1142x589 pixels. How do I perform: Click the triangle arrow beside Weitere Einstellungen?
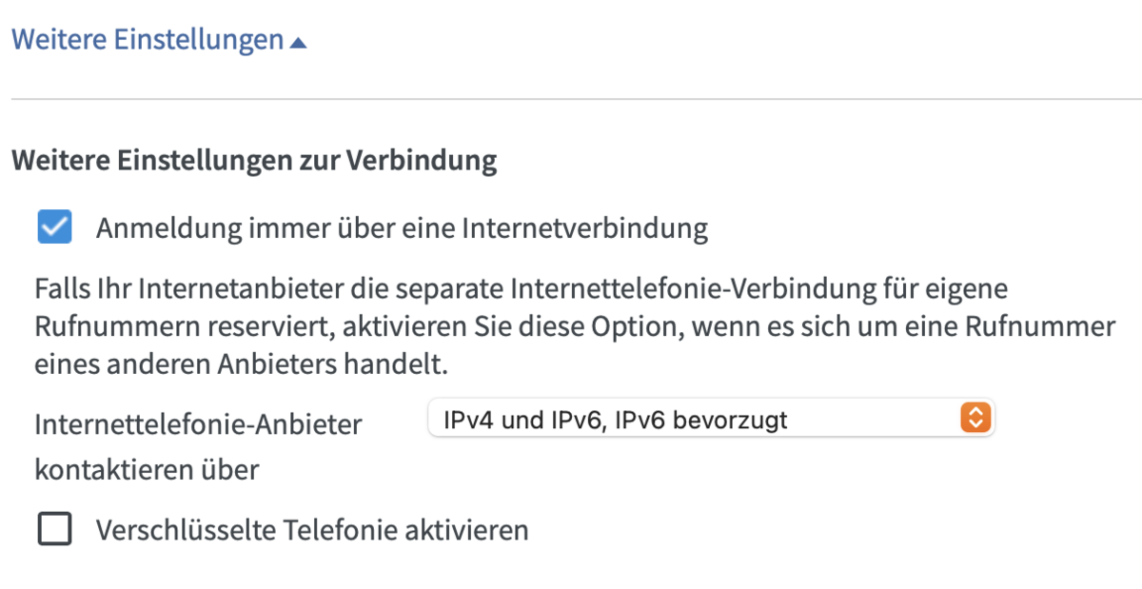point(299,42)
